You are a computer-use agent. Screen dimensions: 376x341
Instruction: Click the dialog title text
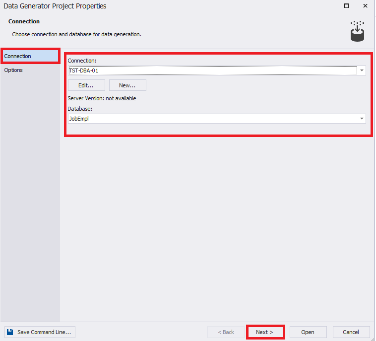pyautogui.click(x=55, y=6)
